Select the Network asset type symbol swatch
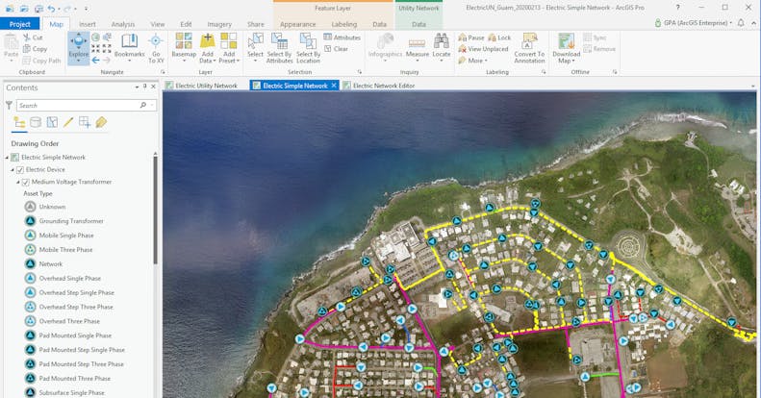Screen dimensions: 761x398 point(30,263)
